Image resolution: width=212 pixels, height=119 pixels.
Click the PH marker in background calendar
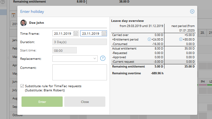tap(203, 81)
